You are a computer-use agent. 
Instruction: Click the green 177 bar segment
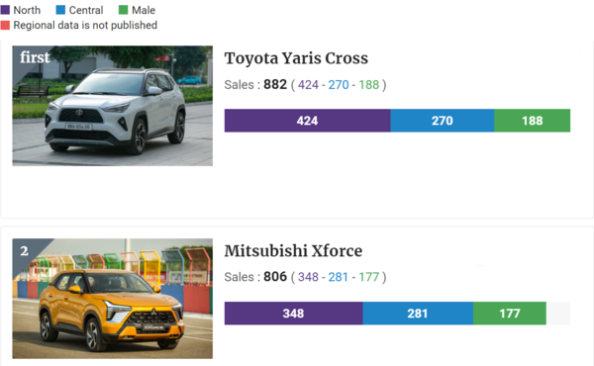(510, 314)
